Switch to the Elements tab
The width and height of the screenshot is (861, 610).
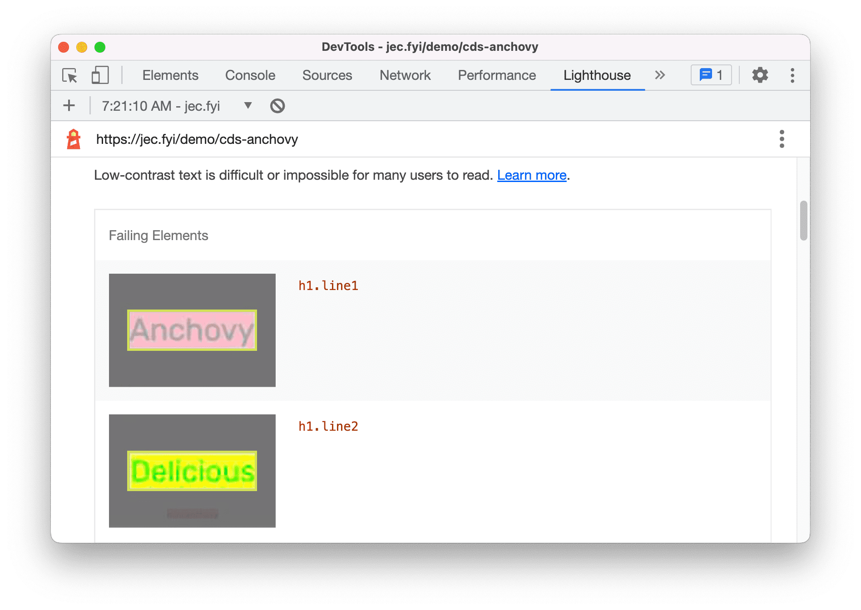click(x=170, y=75)
